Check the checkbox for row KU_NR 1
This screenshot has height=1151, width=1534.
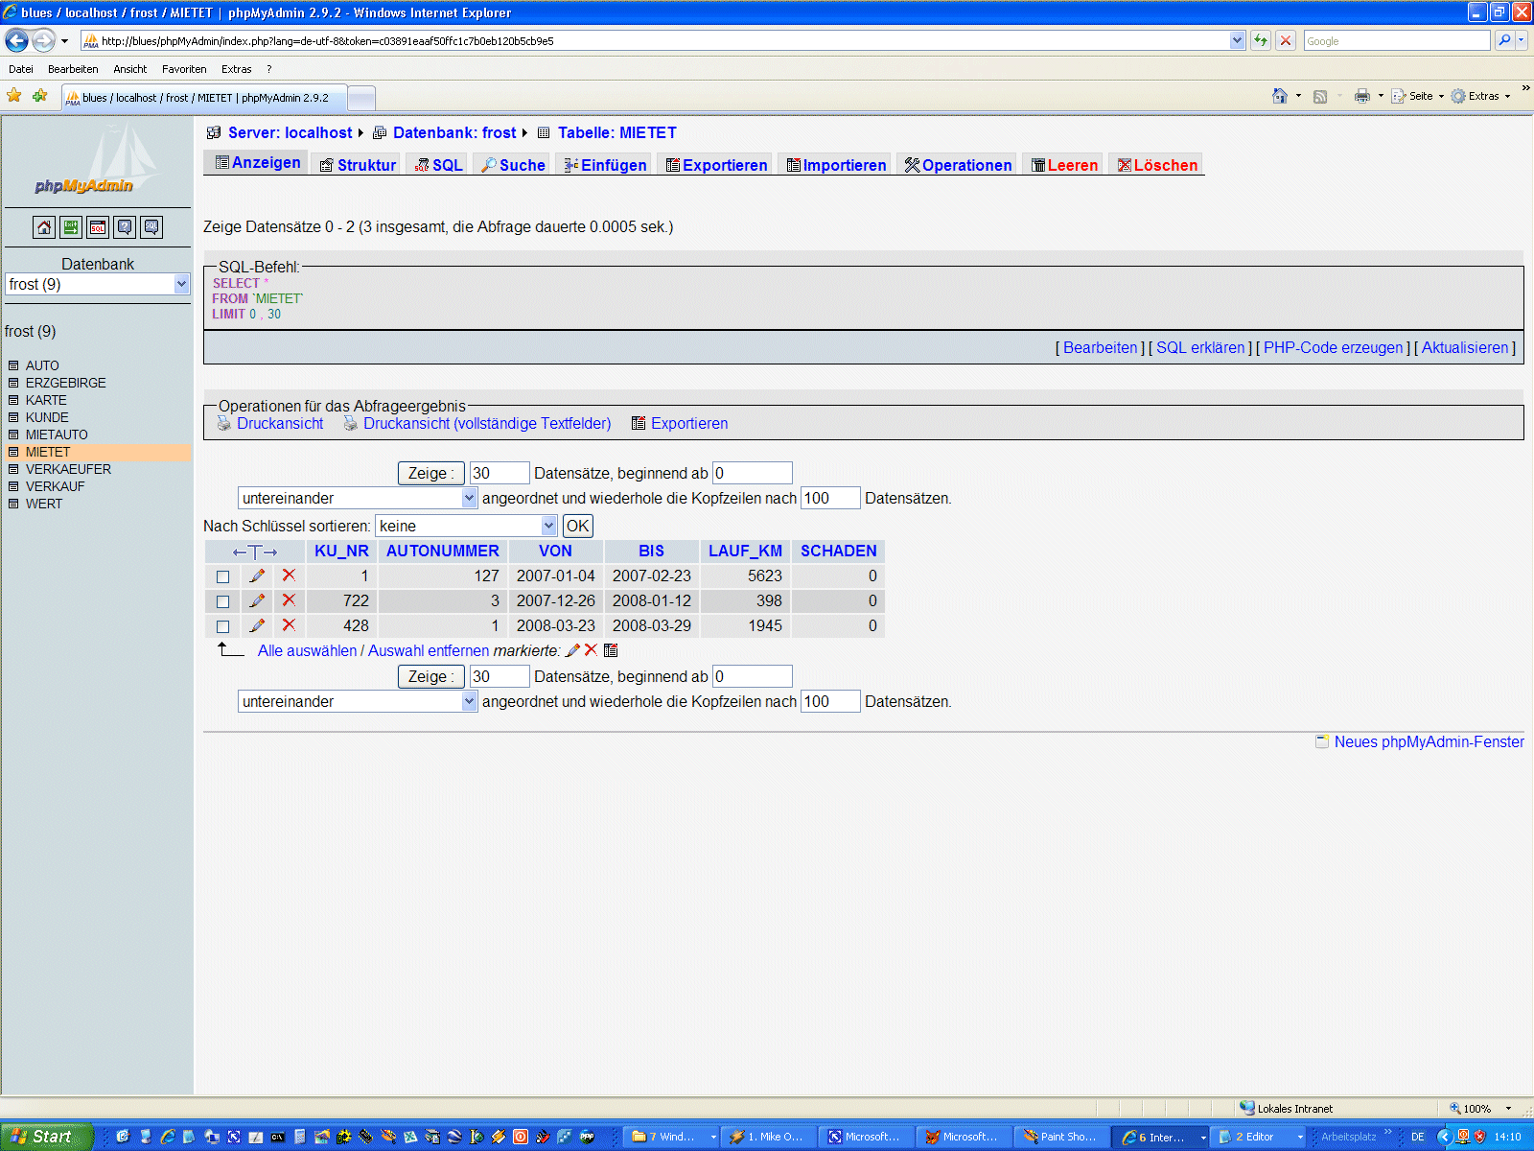(223, 576)
